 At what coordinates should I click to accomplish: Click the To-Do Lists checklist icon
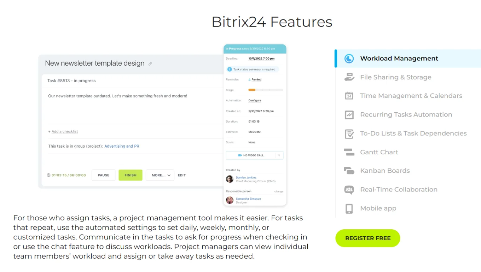pos(349,134)
